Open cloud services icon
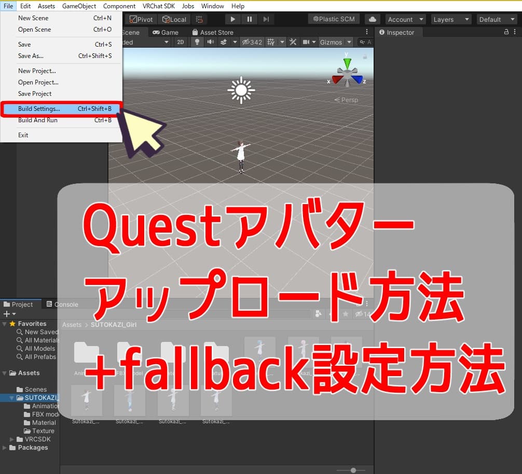Image resolution: width=522 pixels, height=474 pixels. point(373,19)
